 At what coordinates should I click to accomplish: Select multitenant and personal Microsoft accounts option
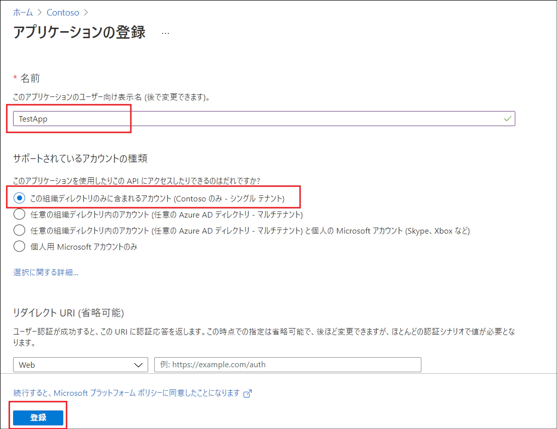coord(19,230)
